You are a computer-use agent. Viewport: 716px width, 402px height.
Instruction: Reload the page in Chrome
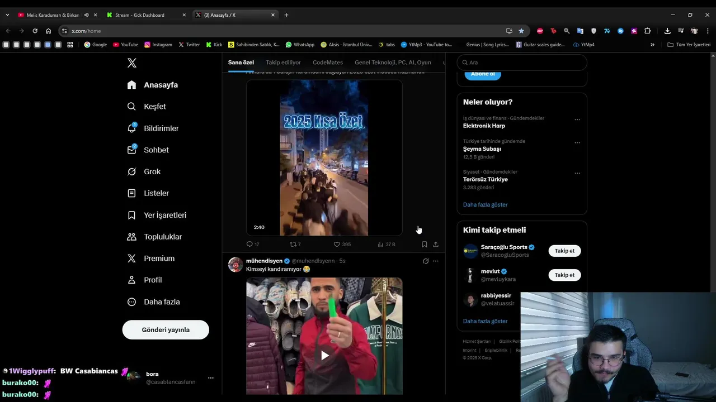coord(35,31)
